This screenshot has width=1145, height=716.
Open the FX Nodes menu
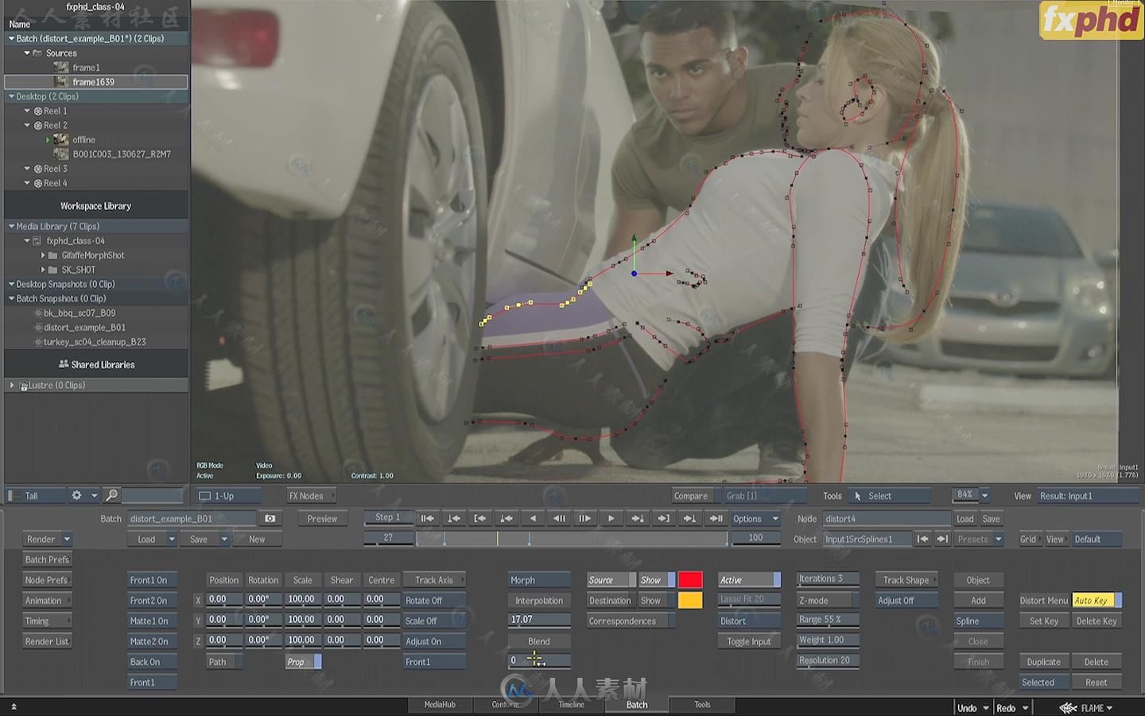point(311,496)
